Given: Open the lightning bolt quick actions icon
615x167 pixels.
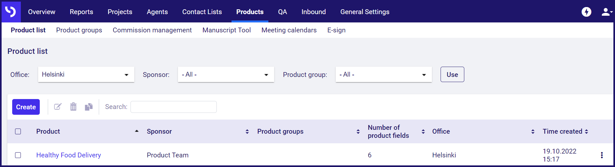Looking at the screenshot, I should point(586,12).
